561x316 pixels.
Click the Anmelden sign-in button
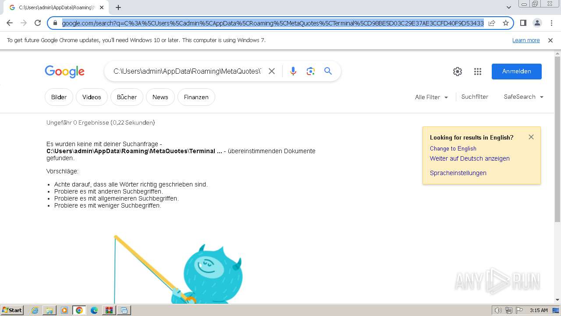pyautogui.click(x=516, y=72)
